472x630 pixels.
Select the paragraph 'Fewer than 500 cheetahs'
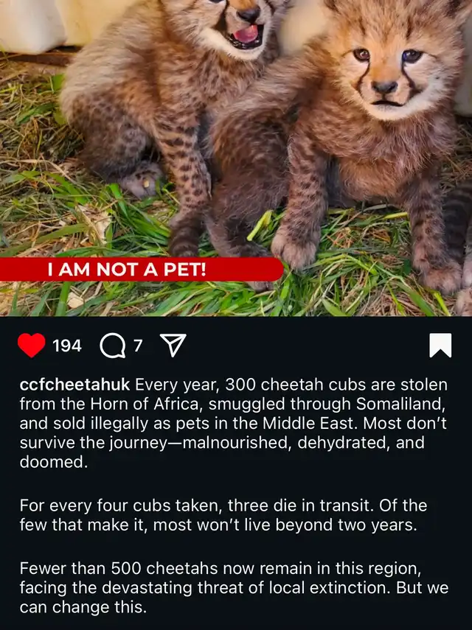pyautogui.click(x=234, y=587)
